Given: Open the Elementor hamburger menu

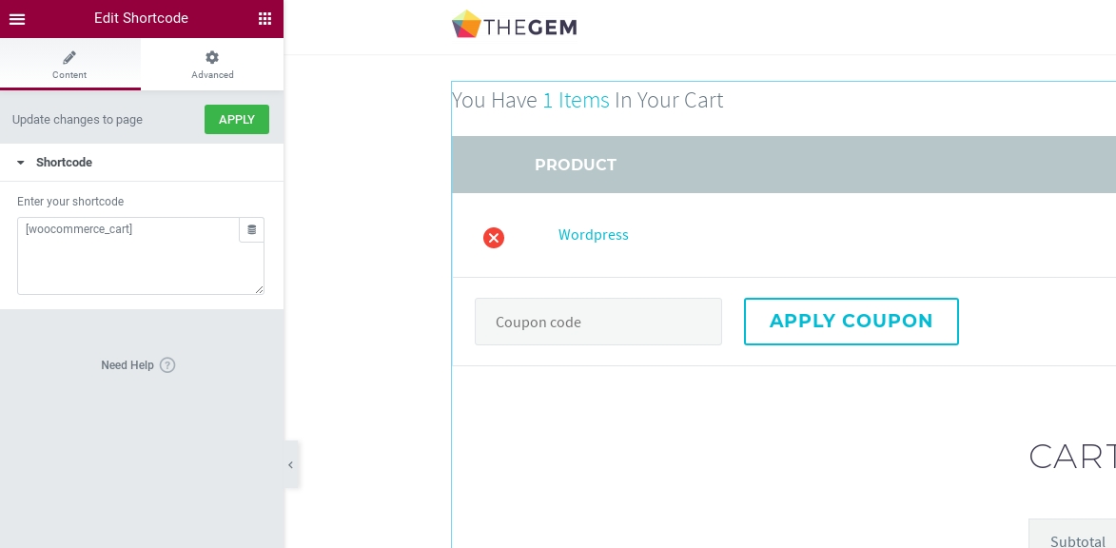Looking at the screenshot, I should [x=17, y=19].
